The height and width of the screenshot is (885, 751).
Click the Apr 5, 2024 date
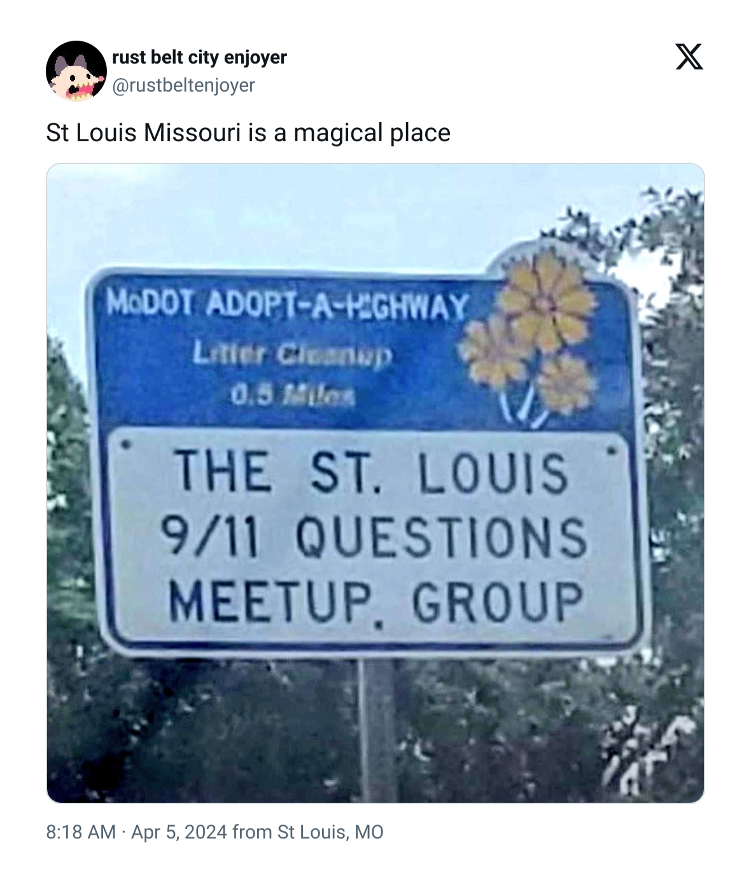pyautogui.click(x=179, y=832)
